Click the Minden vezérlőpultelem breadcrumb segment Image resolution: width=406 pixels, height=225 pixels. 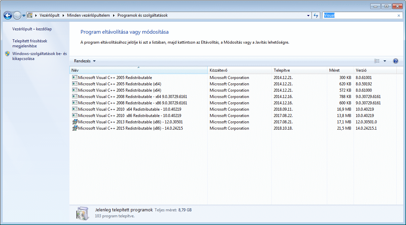click(x=88, y=15)
